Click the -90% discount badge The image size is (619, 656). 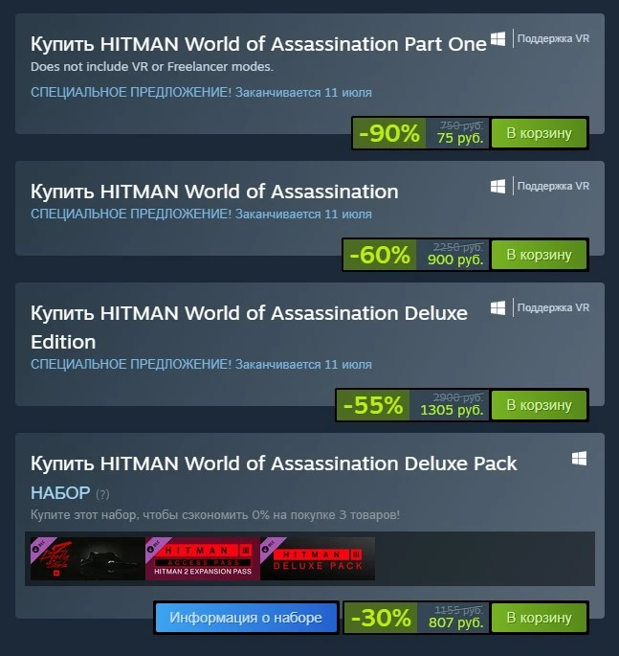coord(389,133)
